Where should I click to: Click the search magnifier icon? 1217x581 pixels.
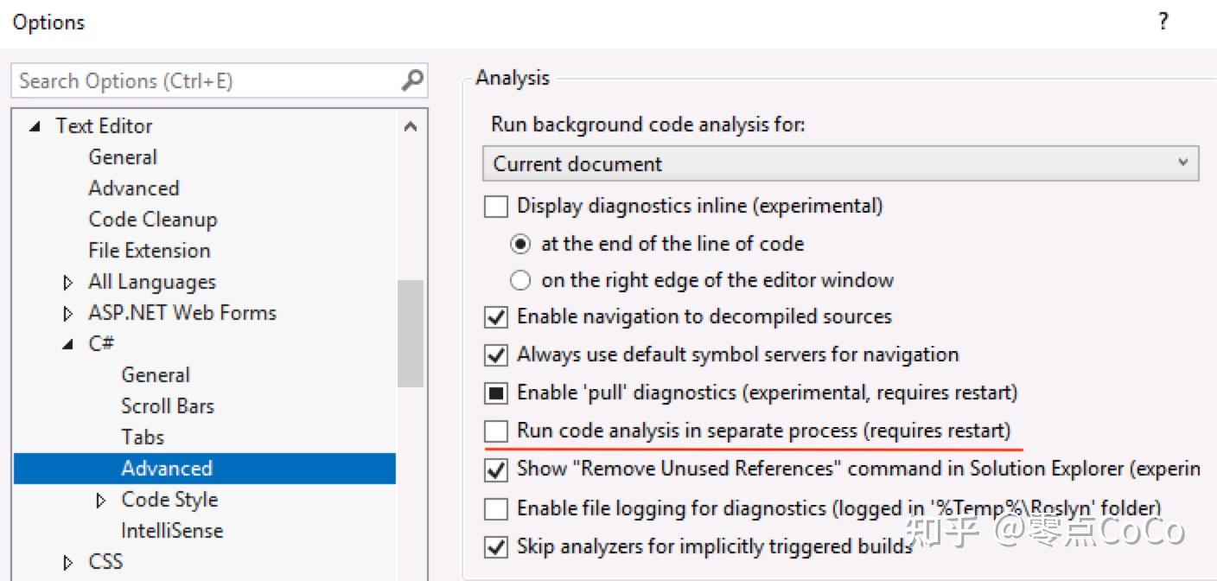pyautogui.click(x=413, y=80)
